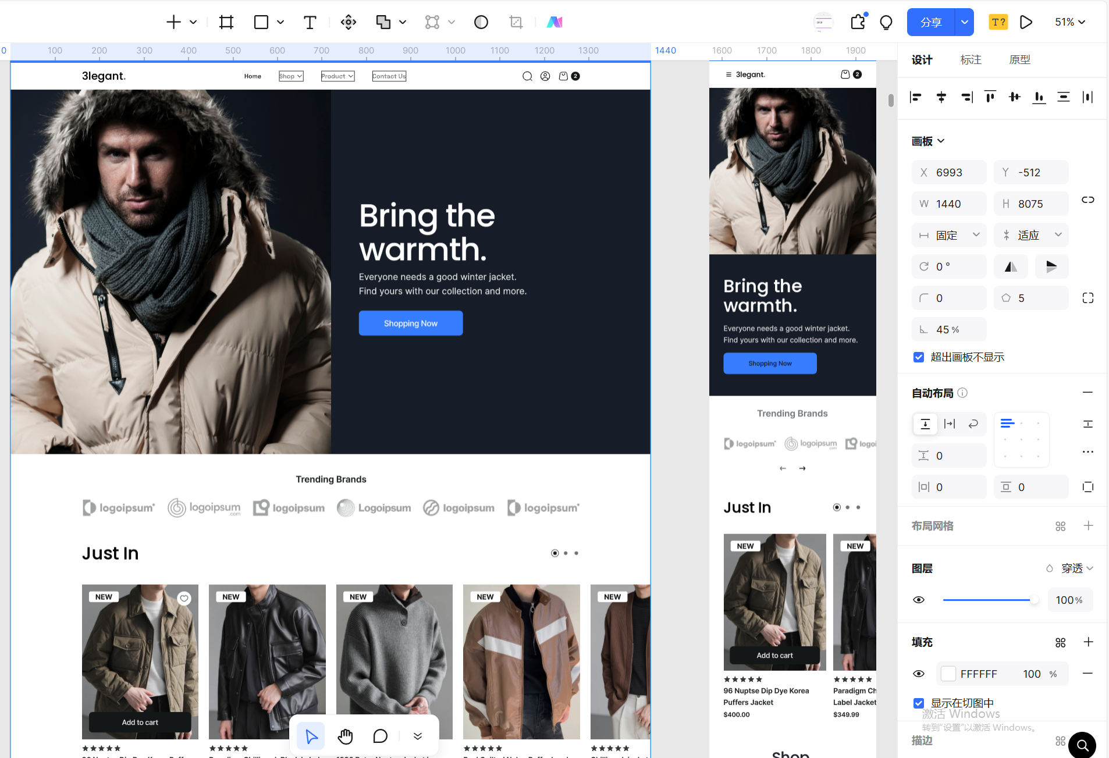1109x758 pixels.
Task: Click the add (plus) tool in toolbar
Action: (173, 22)
